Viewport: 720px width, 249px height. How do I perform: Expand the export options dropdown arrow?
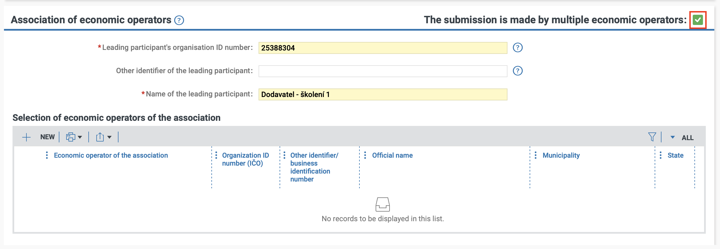pos(109,137)
